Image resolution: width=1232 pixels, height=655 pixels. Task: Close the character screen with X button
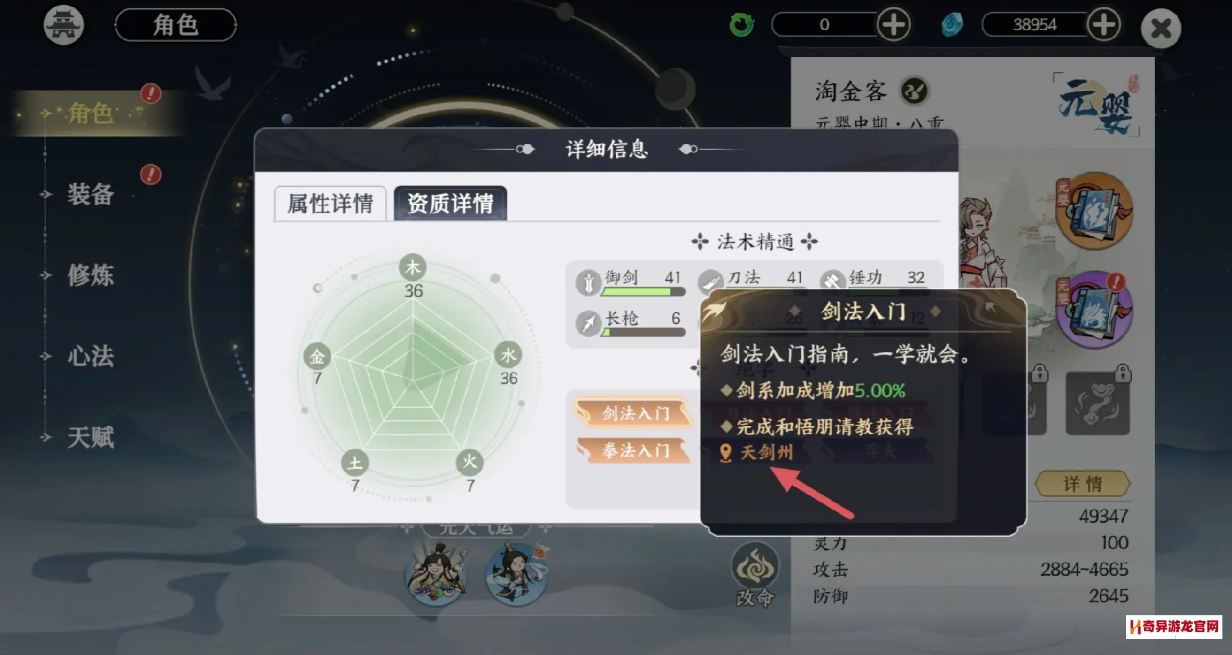tap(1161, 28)
